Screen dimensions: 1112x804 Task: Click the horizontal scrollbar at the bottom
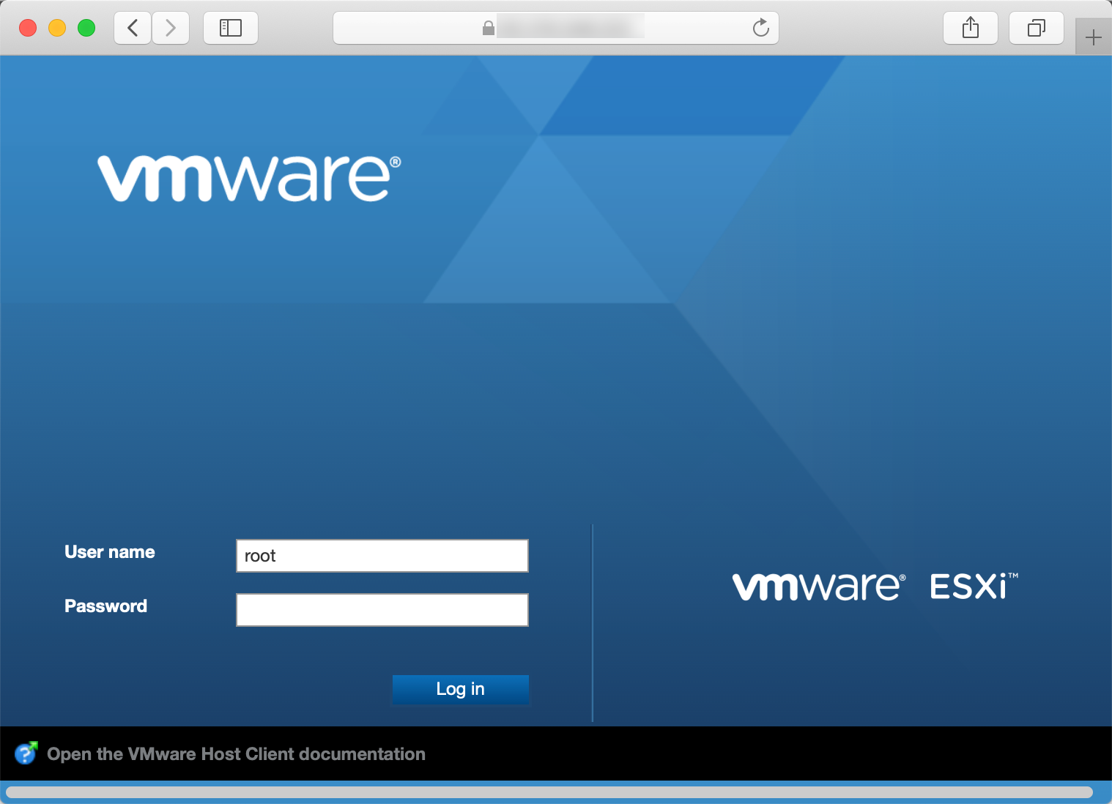pos(549,792)
